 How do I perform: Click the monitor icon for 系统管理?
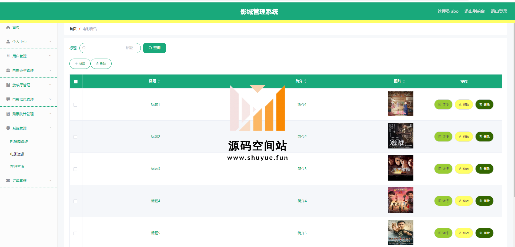tap(8, 128)
